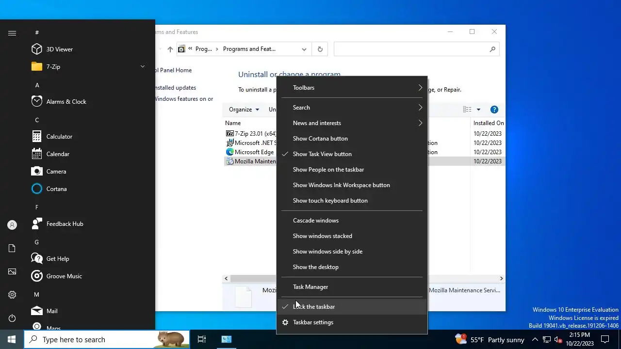Open Task Manager from context menu

pyautogui.click(x=352, y=286)
